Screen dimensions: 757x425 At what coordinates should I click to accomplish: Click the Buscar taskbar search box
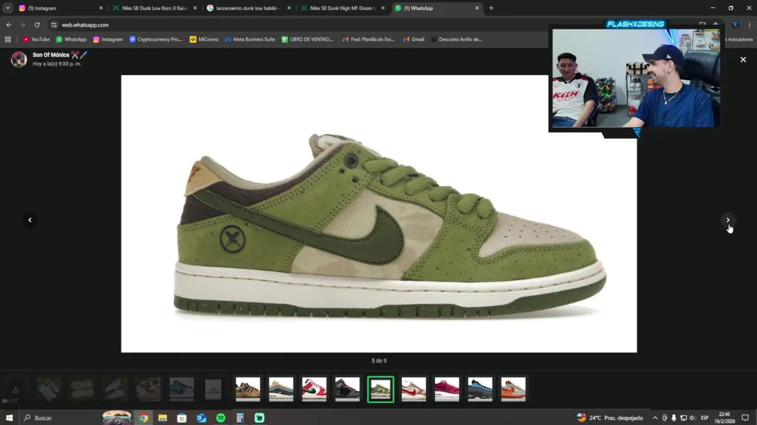[x=77, y=418]
